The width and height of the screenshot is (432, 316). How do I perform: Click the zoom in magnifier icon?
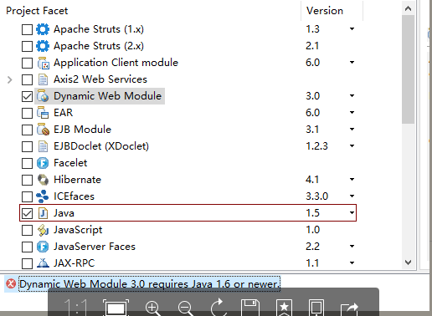point(153,308)
